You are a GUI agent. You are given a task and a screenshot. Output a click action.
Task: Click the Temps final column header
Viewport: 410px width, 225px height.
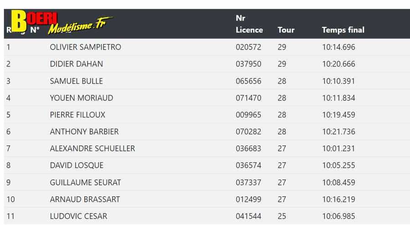pyautogui.click(x=343, y=30)
